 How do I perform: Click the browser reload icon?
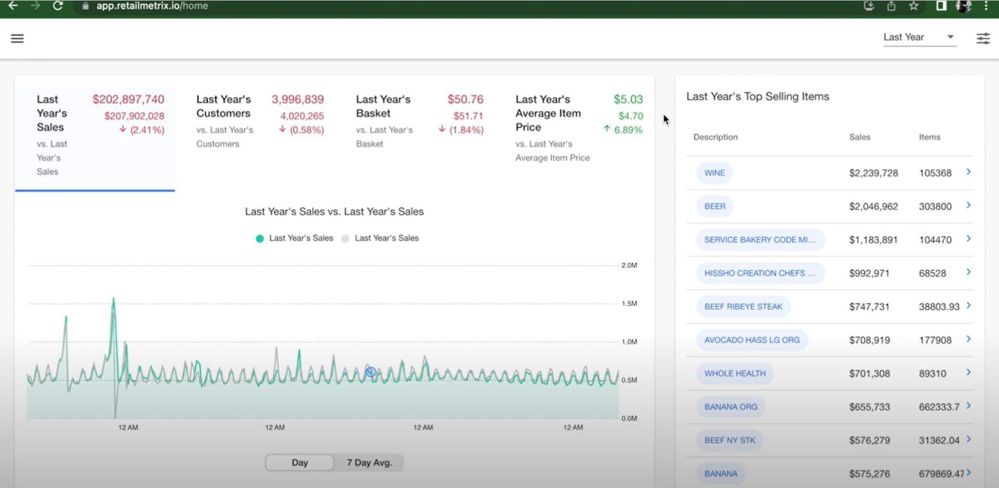57,6
